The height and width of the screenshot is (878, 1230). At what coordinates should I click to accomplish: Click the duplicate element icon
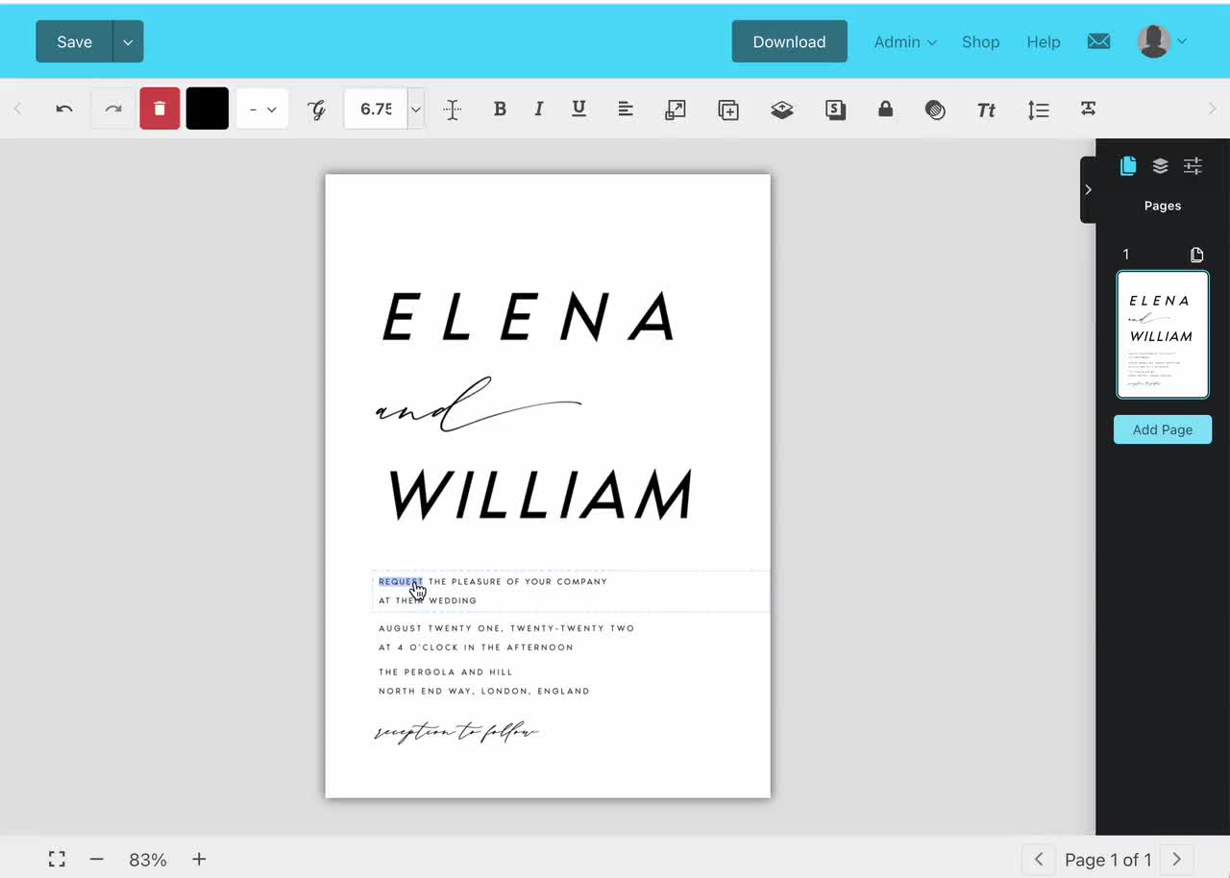(728, 110)
